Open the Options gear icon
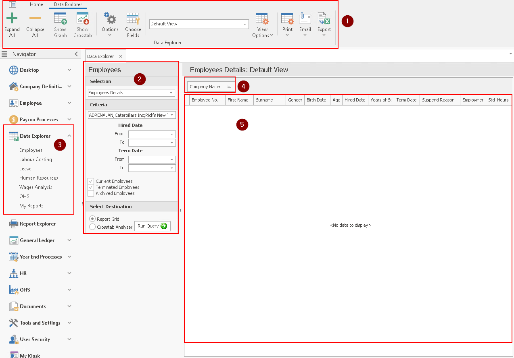The height and width of the screenshot is (358, 514). (110, 18)
